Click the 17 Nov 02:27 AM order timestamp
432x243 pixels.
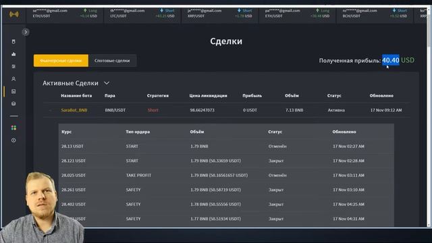tap(348, 146)
